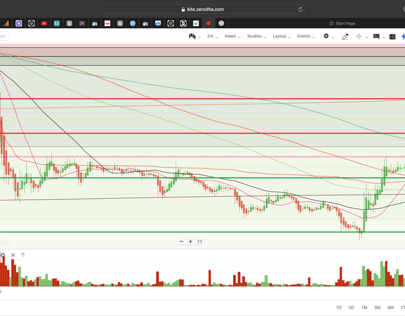Open the red and white sign bookmark

click(107, 24)
